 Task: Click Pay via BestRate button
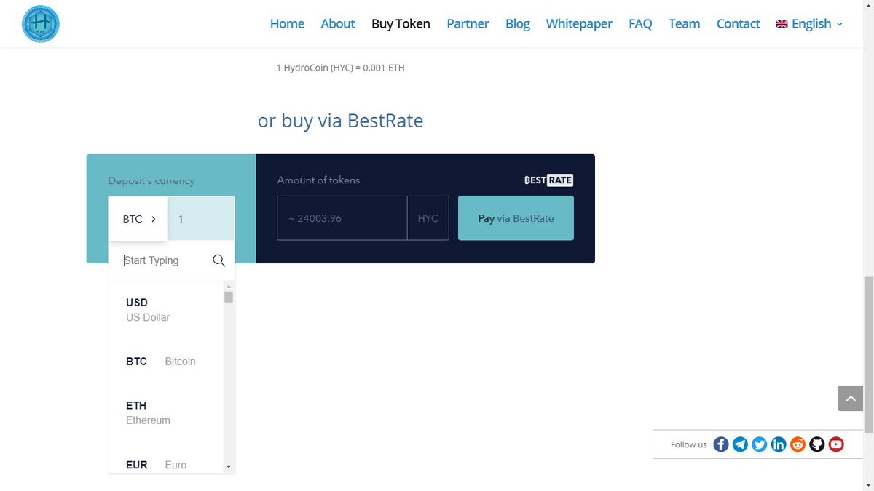click(x=516, y=218)
